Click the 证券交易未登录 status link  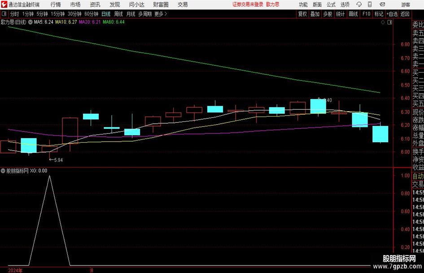coord(248,4)
